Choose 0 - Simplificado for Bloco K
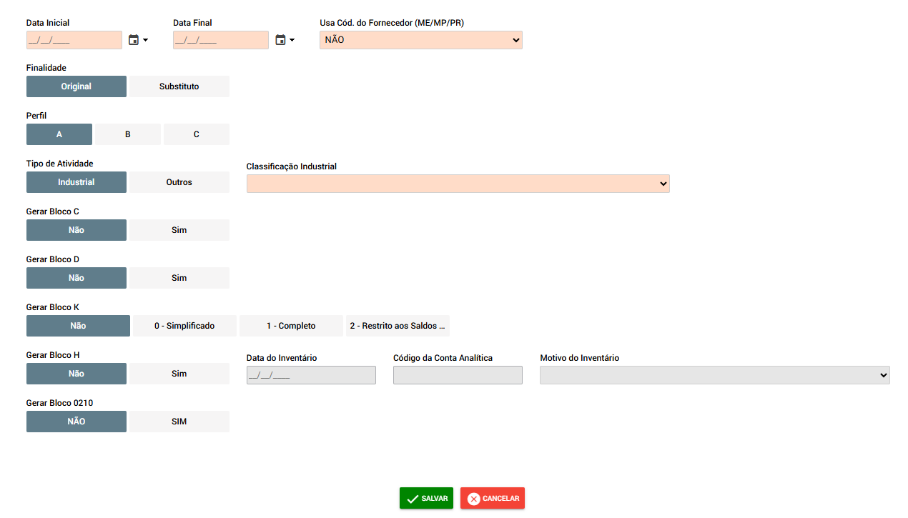Screen dimensions: 908x518 (x=184, y=326)
